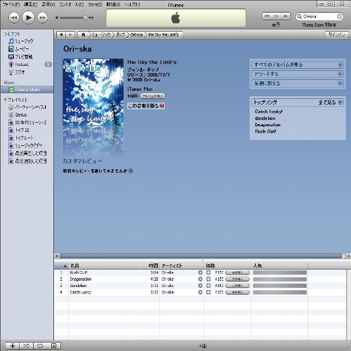Click the Play button
The height and width of the screenshot is (351, 351).
[x=28, y=18]
